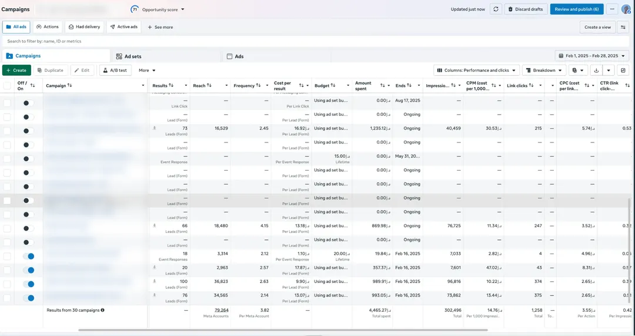The height and width of the screenshot is (336, 635).
Task: Sort the CPC column using its arrows
Action: (x=587, y=85)
